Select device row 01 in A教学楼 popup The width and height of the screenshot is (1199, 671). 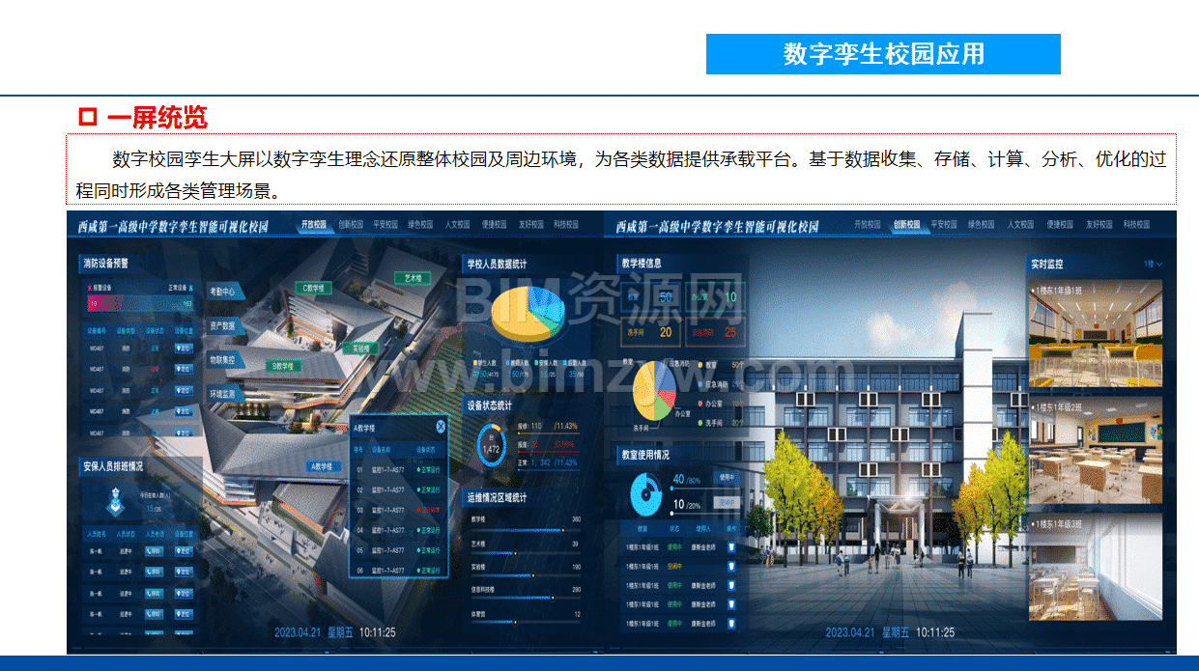[398, 470]
